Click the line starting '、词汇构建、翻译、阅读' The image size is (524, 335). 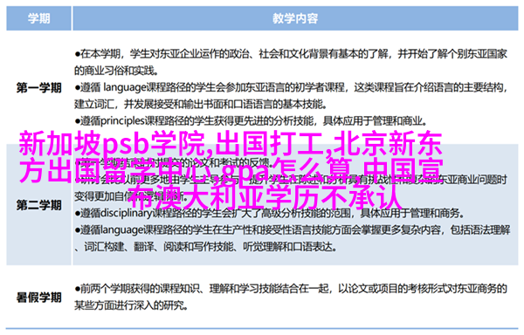tap(205, 247)
